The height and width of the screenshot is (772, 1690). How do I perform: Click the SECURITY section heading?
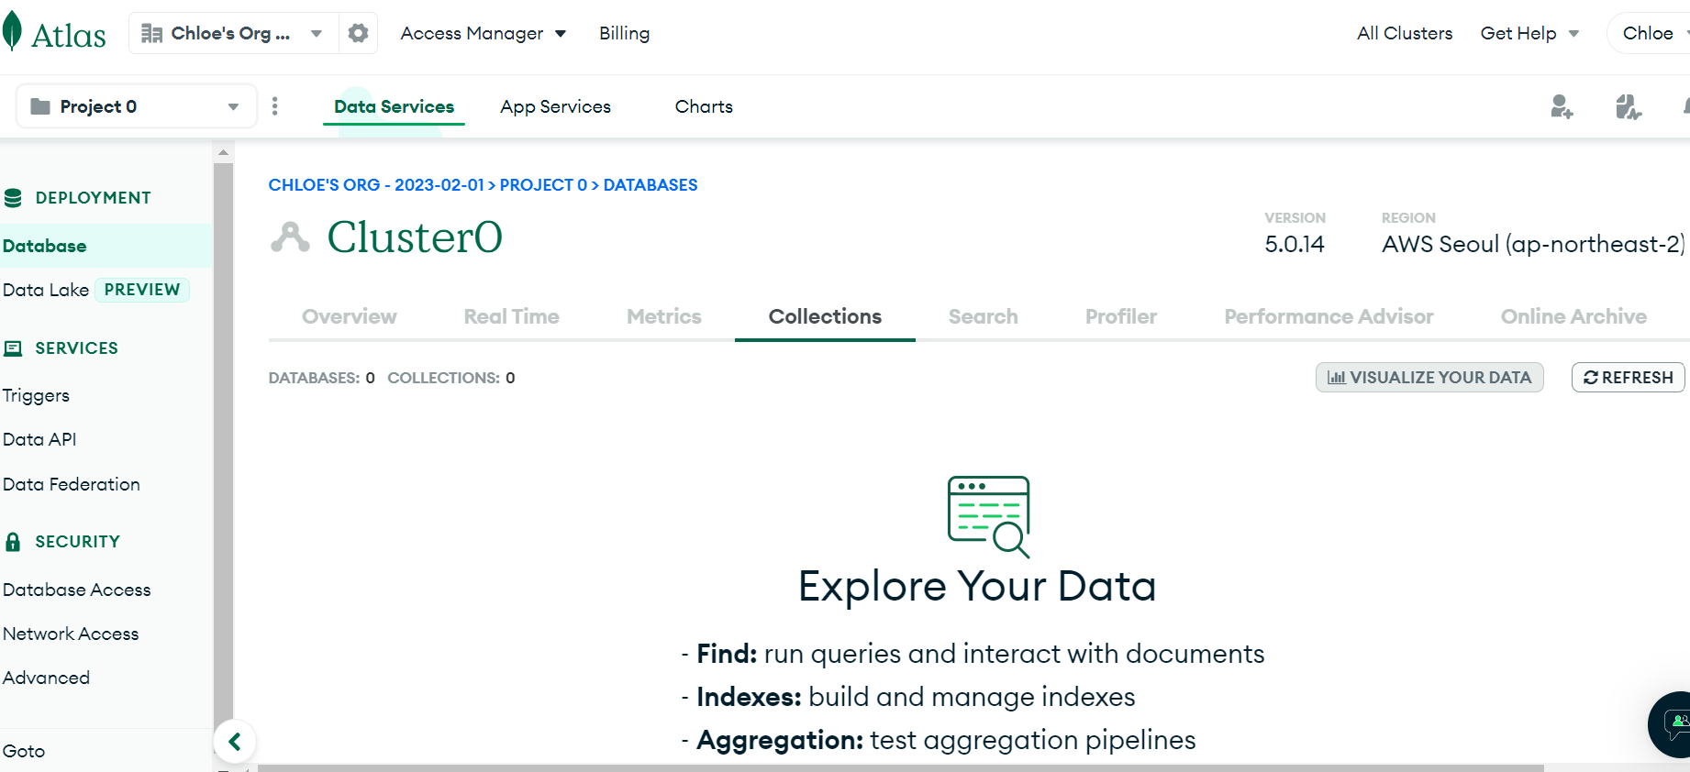pyautogui.click(x=77, y=542)
